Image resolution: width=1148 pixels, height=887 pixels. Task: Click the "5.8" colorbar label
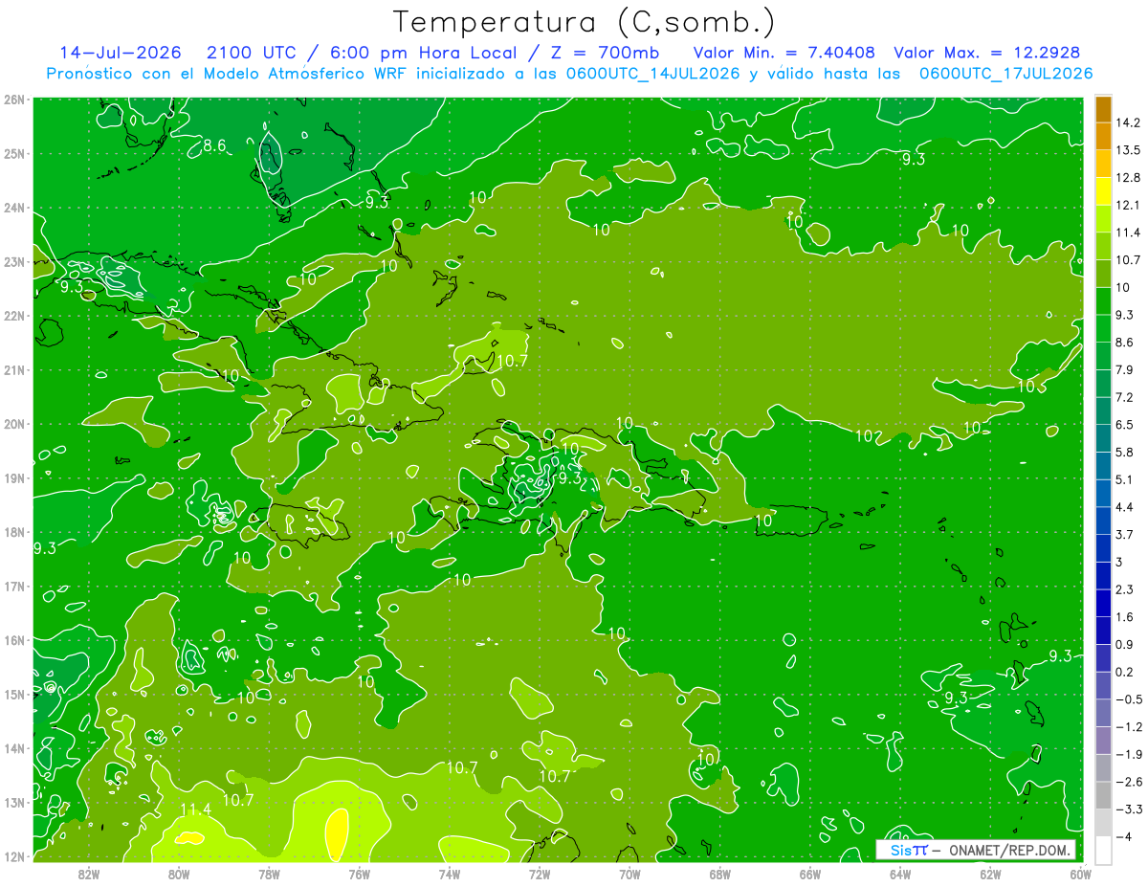[1124, 452]
